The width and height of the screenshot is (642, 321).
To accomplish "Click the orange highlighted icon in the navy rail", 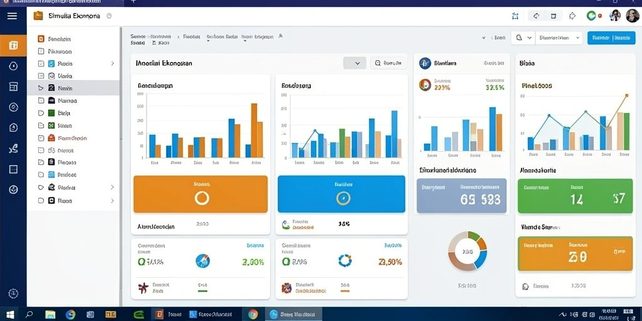I will pyautogui.click(x=13, y=45).
